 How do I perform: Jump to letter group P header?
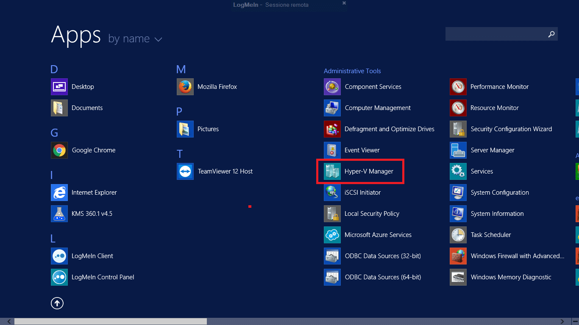coord(179,112)
